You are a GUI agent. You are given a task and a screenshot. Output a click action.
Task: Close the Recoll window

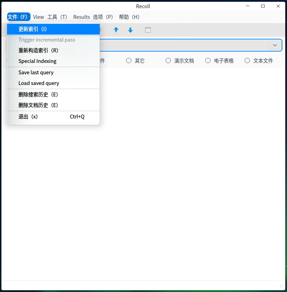278,6
